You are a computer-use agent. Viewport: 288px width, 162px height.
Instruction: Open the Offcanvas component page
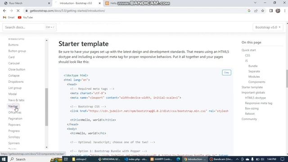click(15, 112)
